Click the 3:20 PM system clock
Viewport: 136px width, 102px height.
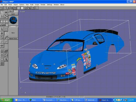(x=131, y=100)
